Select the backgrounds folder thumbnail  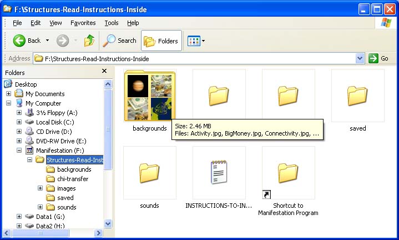[x=149, y=96]
